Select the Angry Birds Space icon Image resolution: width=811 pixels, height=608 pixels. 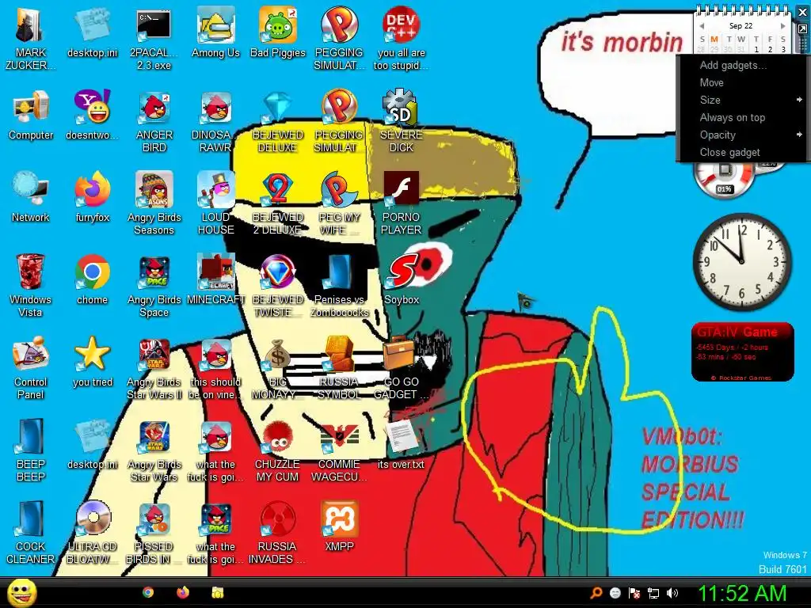click(x=154, y=285)
